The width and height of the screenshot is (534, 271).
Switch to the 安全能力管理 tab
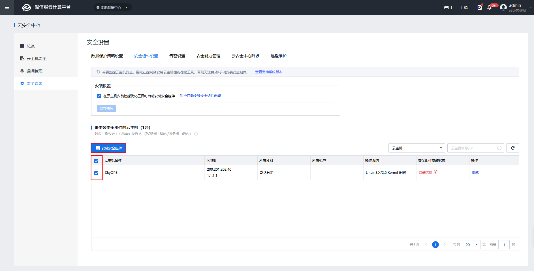pos(208,56)
